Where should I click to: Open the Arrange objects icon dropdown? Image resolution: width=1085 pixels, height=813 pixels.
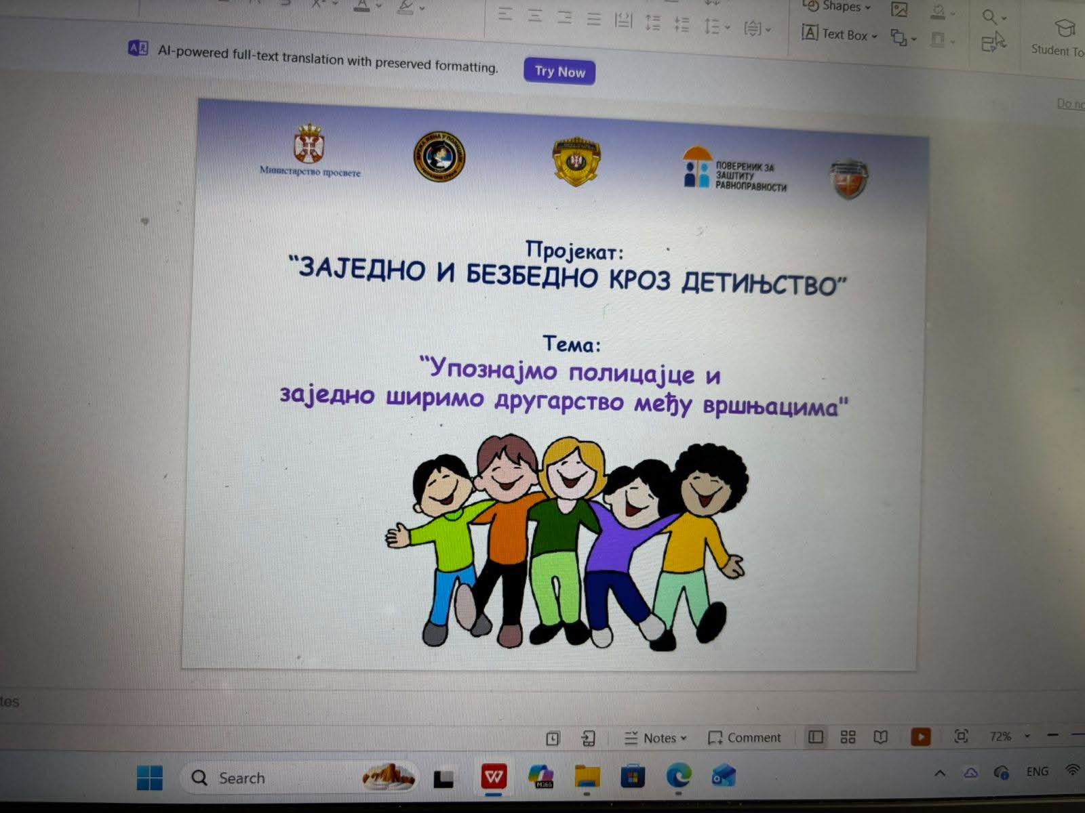tap(903, 38)
